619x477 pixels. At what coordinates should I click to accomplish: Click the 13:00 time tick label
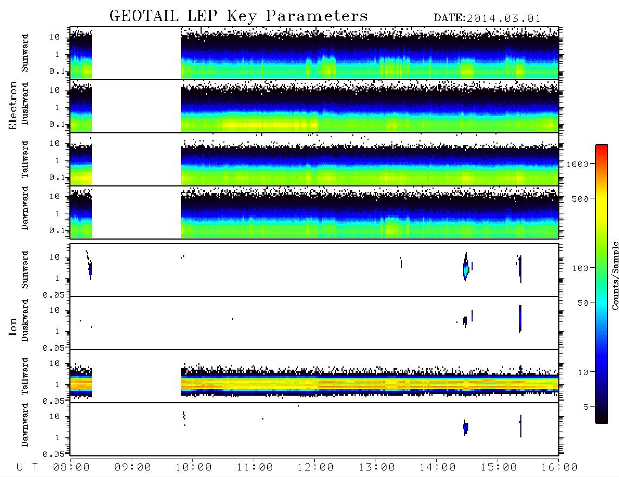point(377,468)
